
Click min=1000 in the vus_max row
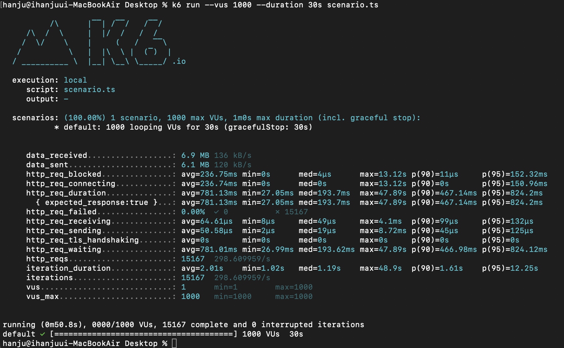click(233, 296)
